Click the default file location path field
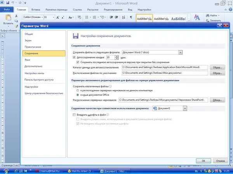Image resolution: width=233 pixels, height=174 pixels. coord(165,73)
